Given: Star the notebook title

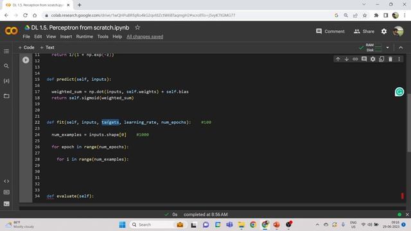Looking at the screenshot, I should point(137,28).
